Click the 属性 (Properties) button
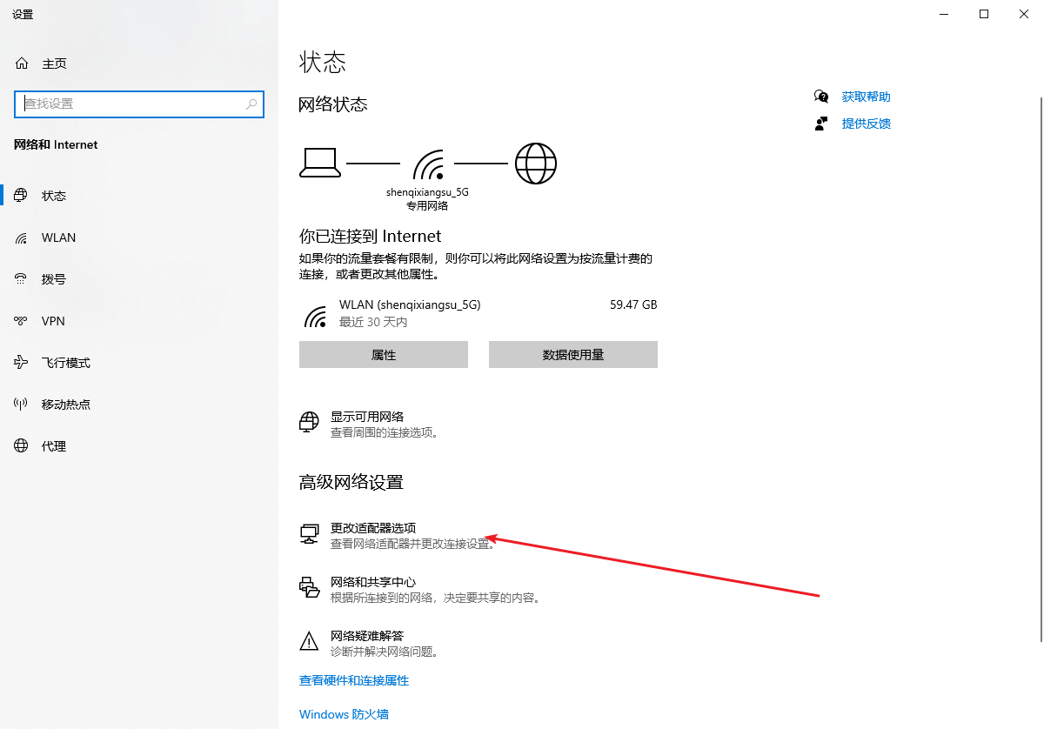The height and width of the screenshot is (729, 1044). (384, 355)
